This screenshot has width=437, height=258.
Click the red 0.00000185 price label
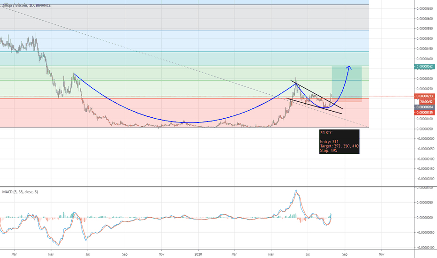tap(425, 113)
